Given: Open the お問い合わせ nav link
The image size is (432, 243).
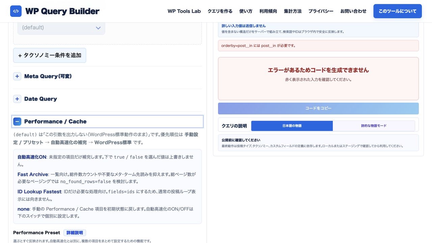Looking at the screenshot, I should (353, 11).
